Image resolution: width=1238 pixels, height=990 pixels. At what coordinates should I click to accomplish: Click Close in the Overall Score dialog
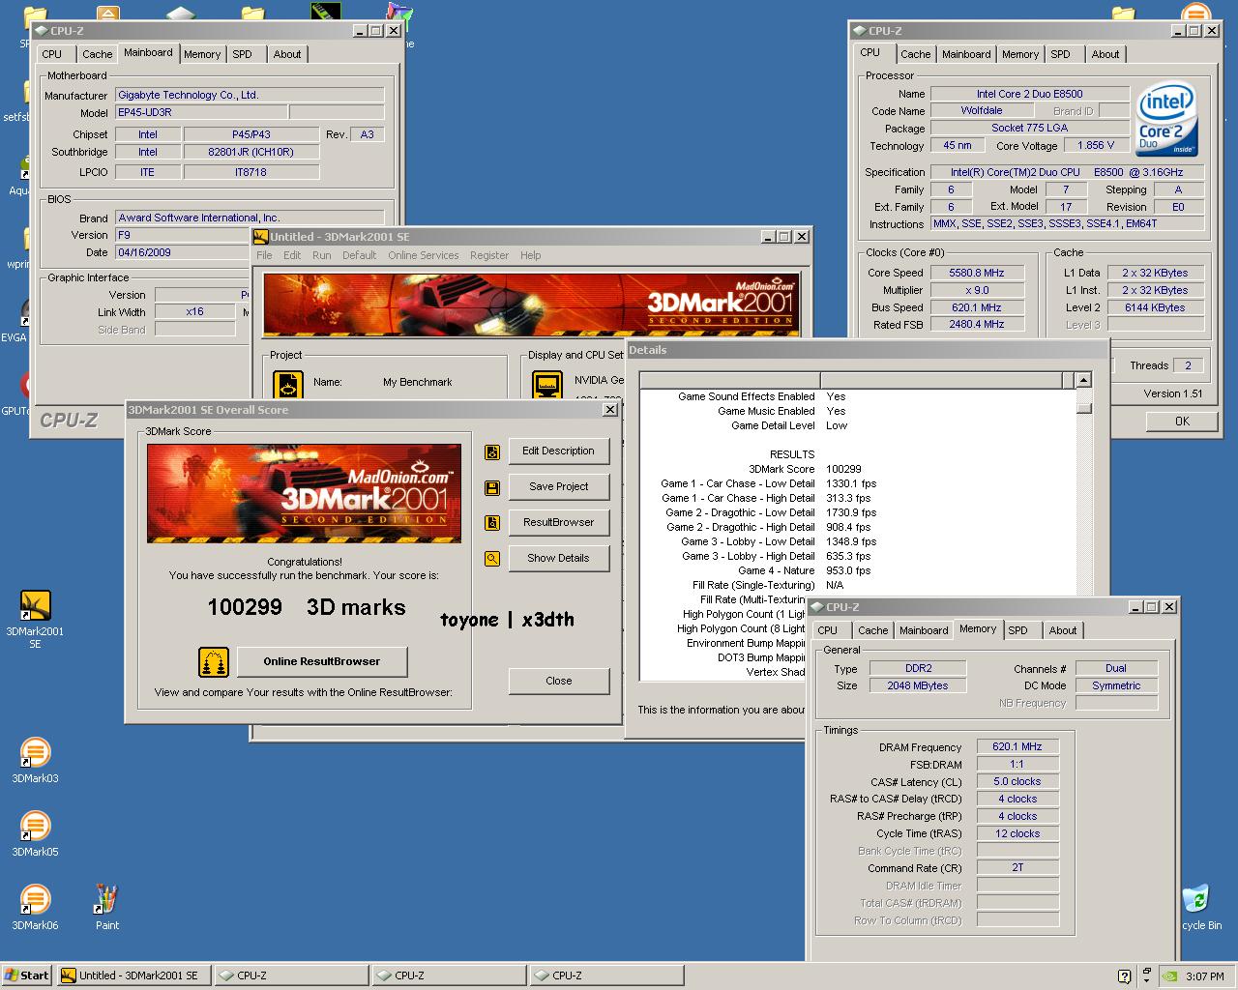pos(559,681)
